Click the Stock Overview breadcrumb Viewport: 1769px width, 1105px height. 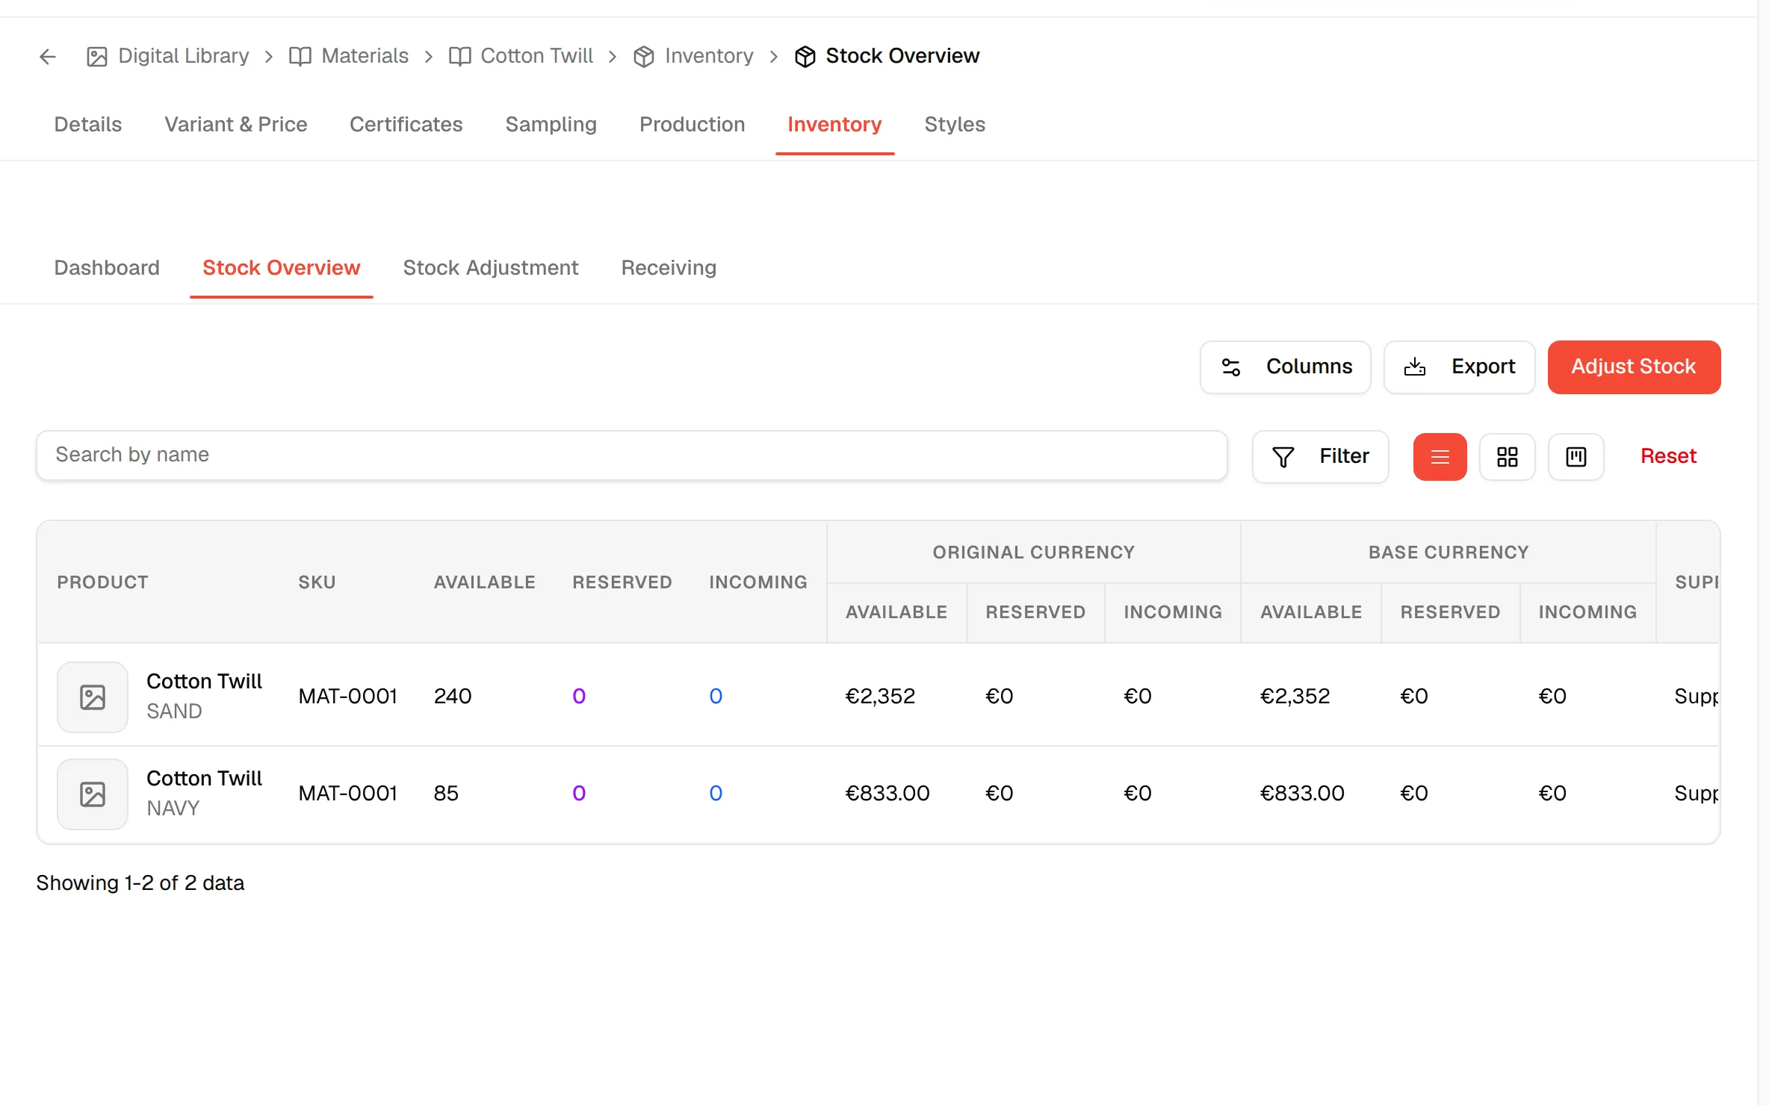coord(887,56)
